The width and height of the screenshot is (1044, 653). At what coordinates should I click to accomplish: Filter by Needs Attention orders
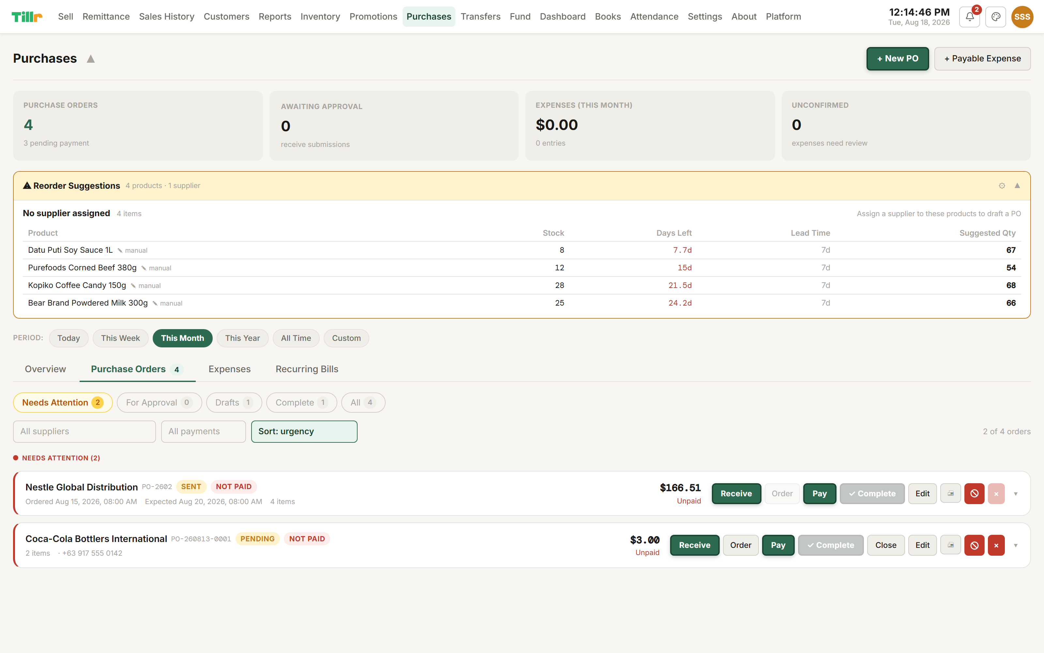(63, 403)
